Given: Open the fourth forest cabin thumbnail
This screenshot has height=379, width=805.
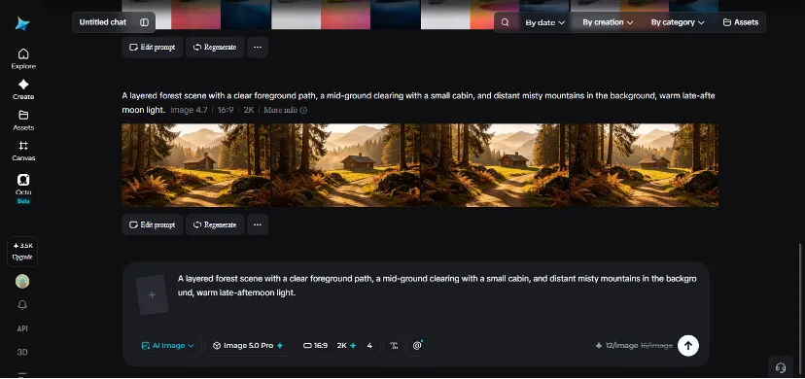Looking at the screenshot, I should (x=644, y=165).
